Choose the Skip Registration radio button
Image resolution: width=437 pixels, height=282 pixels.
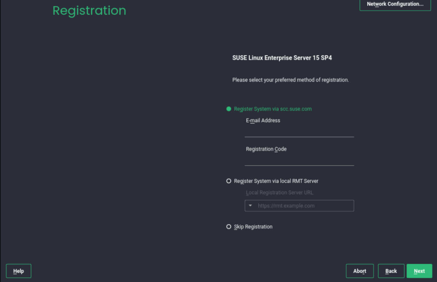229,227
